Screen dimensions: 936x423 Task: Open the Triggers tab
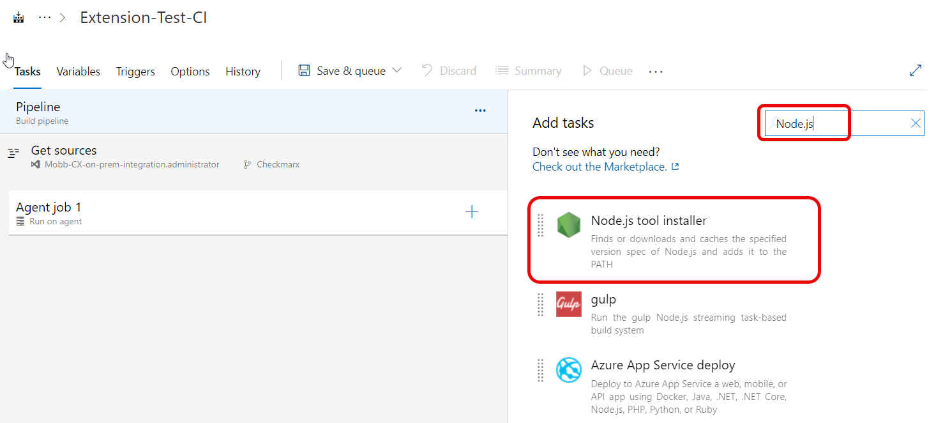tap(135, 72)
